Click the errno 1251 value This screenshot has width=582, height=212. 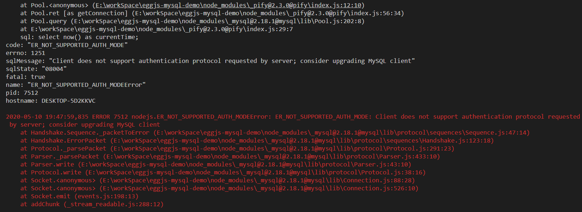click(38, 53)
